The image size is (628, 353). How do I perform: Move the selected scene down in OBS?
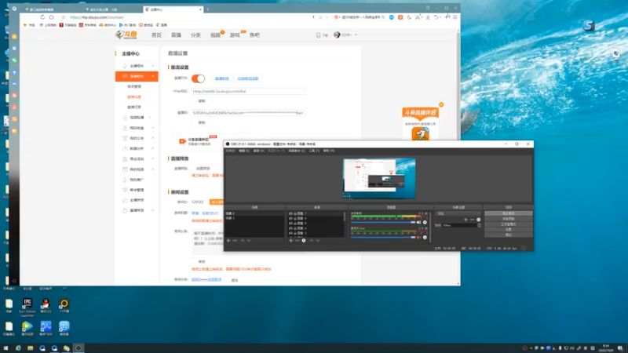(x=249, y=241)
